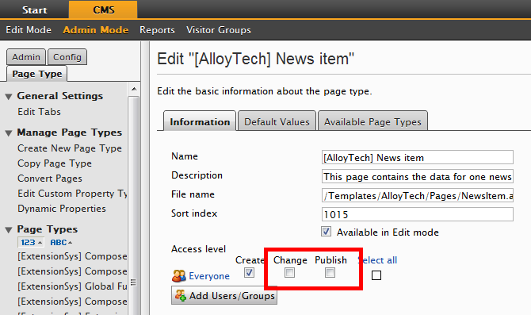
Task: Select the Information tab
Action: (200, 121)
